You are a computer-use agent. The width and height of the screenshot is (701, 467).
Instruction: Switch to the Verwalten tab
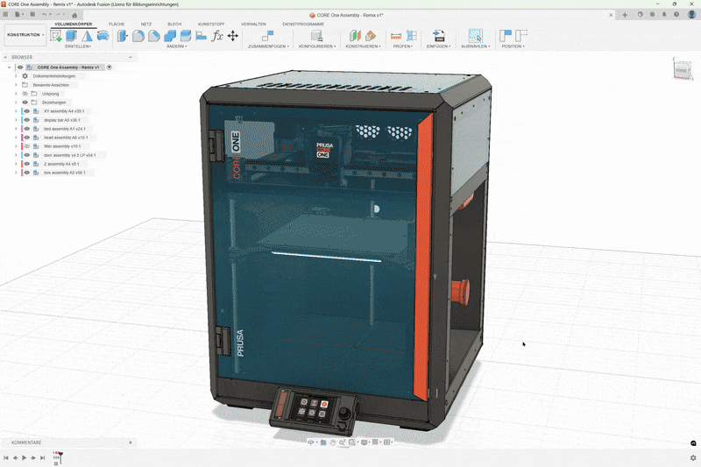[253, 25]
